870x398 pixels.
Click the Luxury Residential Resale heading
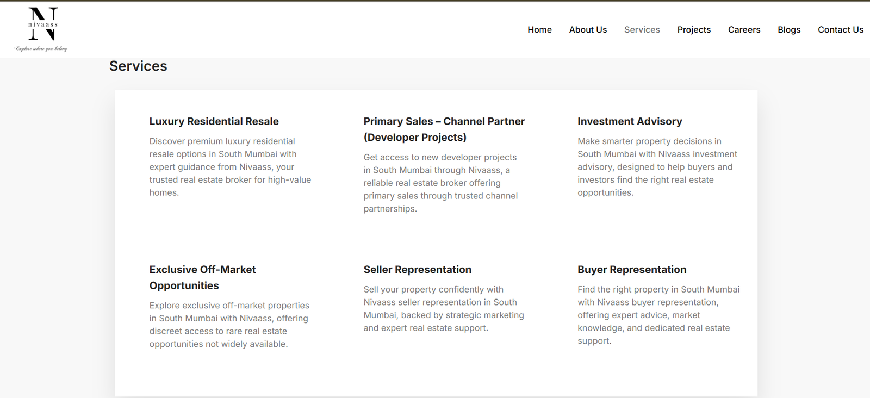(x=214, y=121)
